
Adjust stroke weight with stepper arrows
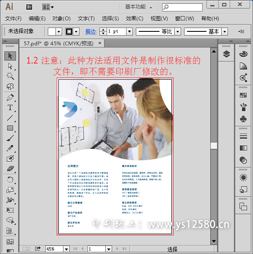[x=103, y=31]
